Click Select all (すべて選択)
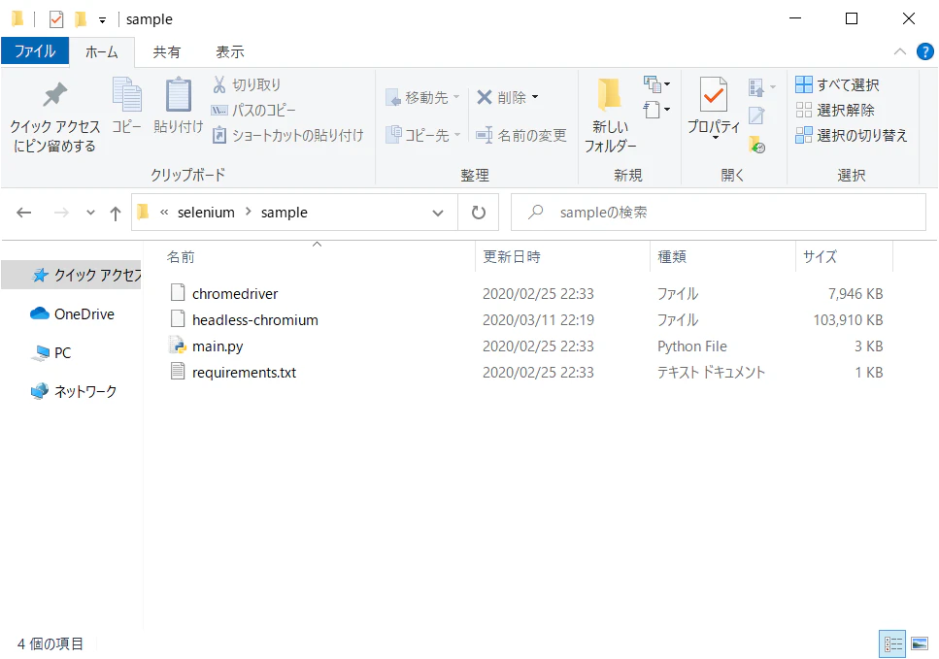Viewport: 939px width, 659px height. (837, 84)
